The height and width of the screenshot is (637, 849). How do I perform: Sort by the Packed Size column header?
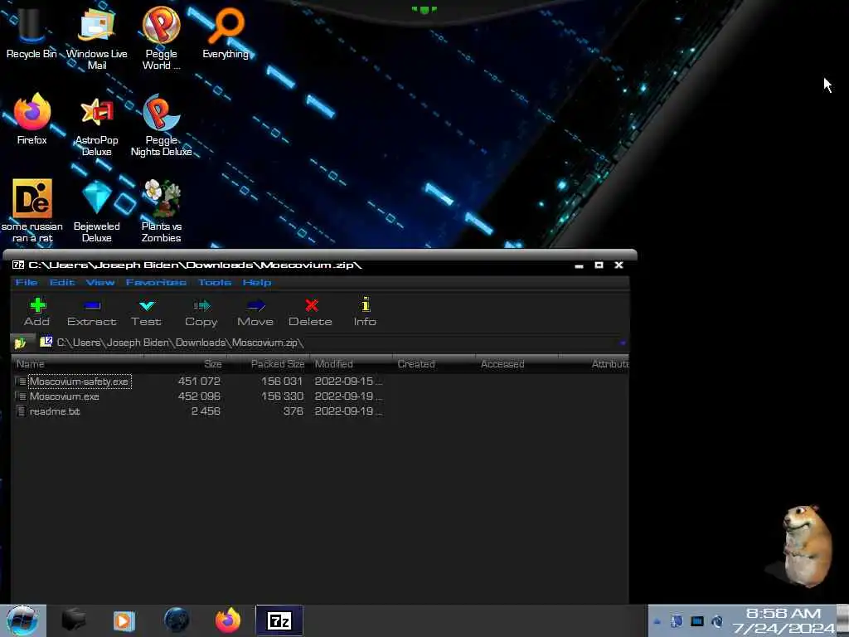tap(269, 364)
